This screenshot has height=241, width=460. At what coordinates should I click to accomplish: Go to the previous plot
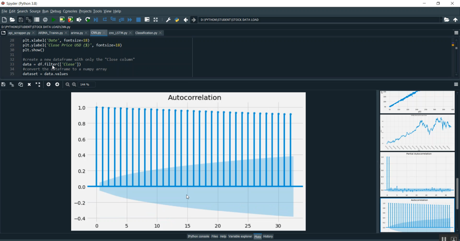(48, 84)
